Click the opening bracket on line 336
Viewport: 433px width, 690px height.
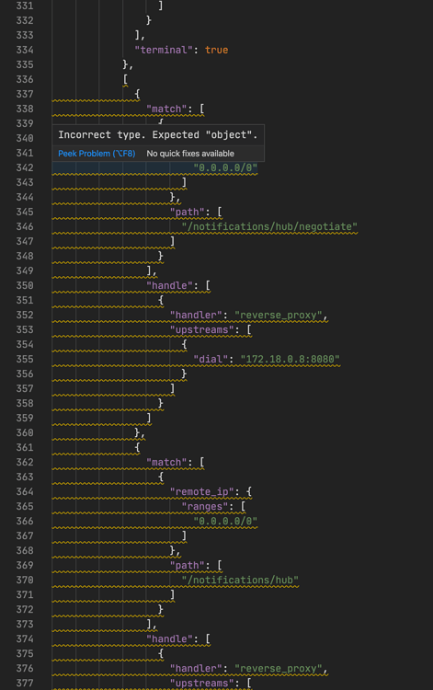click(x=126, y=79)
